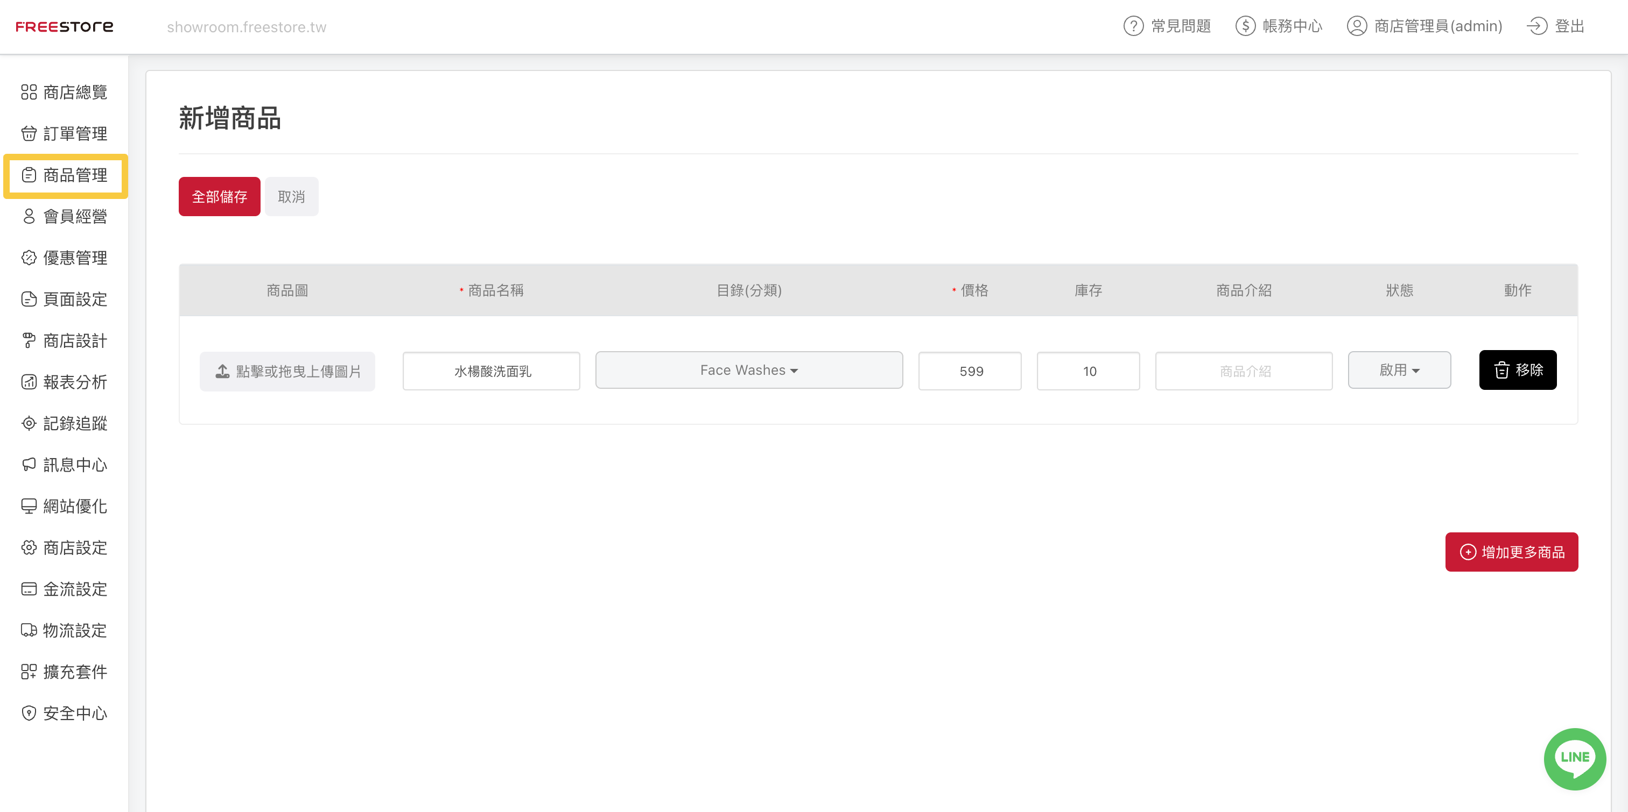
Task: Click the admin user avatar icon
Action: 1356,26
